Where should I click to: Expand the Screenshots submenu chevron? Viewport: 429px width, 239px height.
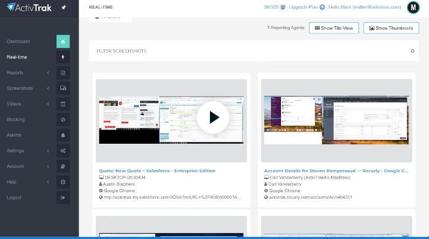click(48, 88)
